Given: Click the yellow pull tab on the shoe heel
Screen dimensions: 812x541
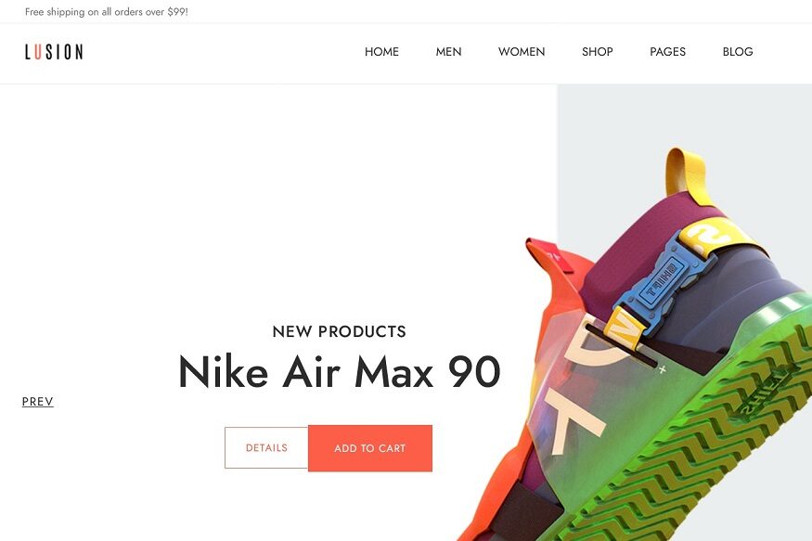Looking at the screenshot, I should [x=688, y=177].
